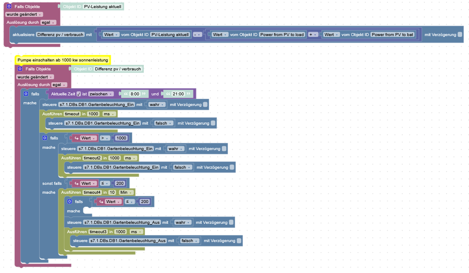The width and height of the screenshot is (469, 273).
Task: Open wurde geändert dropdown under Differenz pv trigger
Action: 35,77
